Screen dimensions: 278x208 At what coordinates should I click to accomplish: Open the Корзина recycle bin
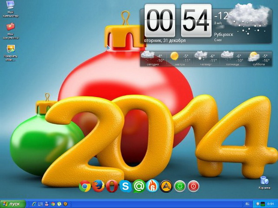264,181
